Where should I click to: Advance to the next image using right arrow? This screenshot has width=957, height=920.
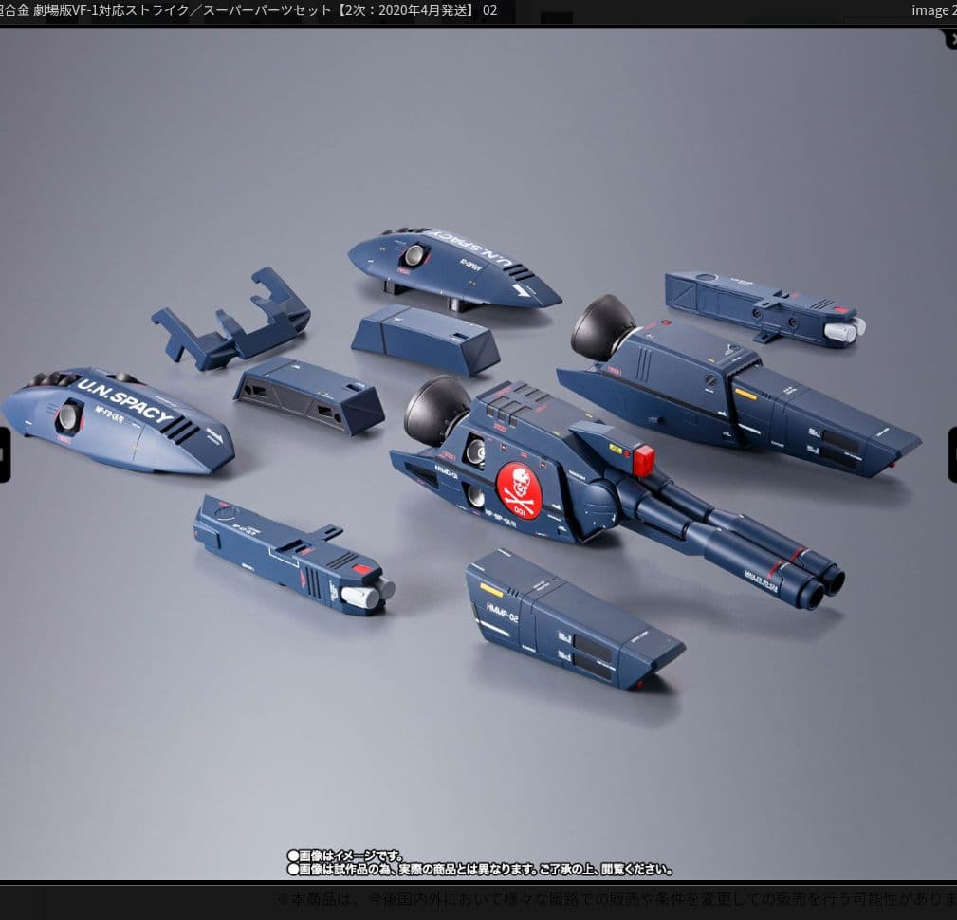tap(952, 454)
